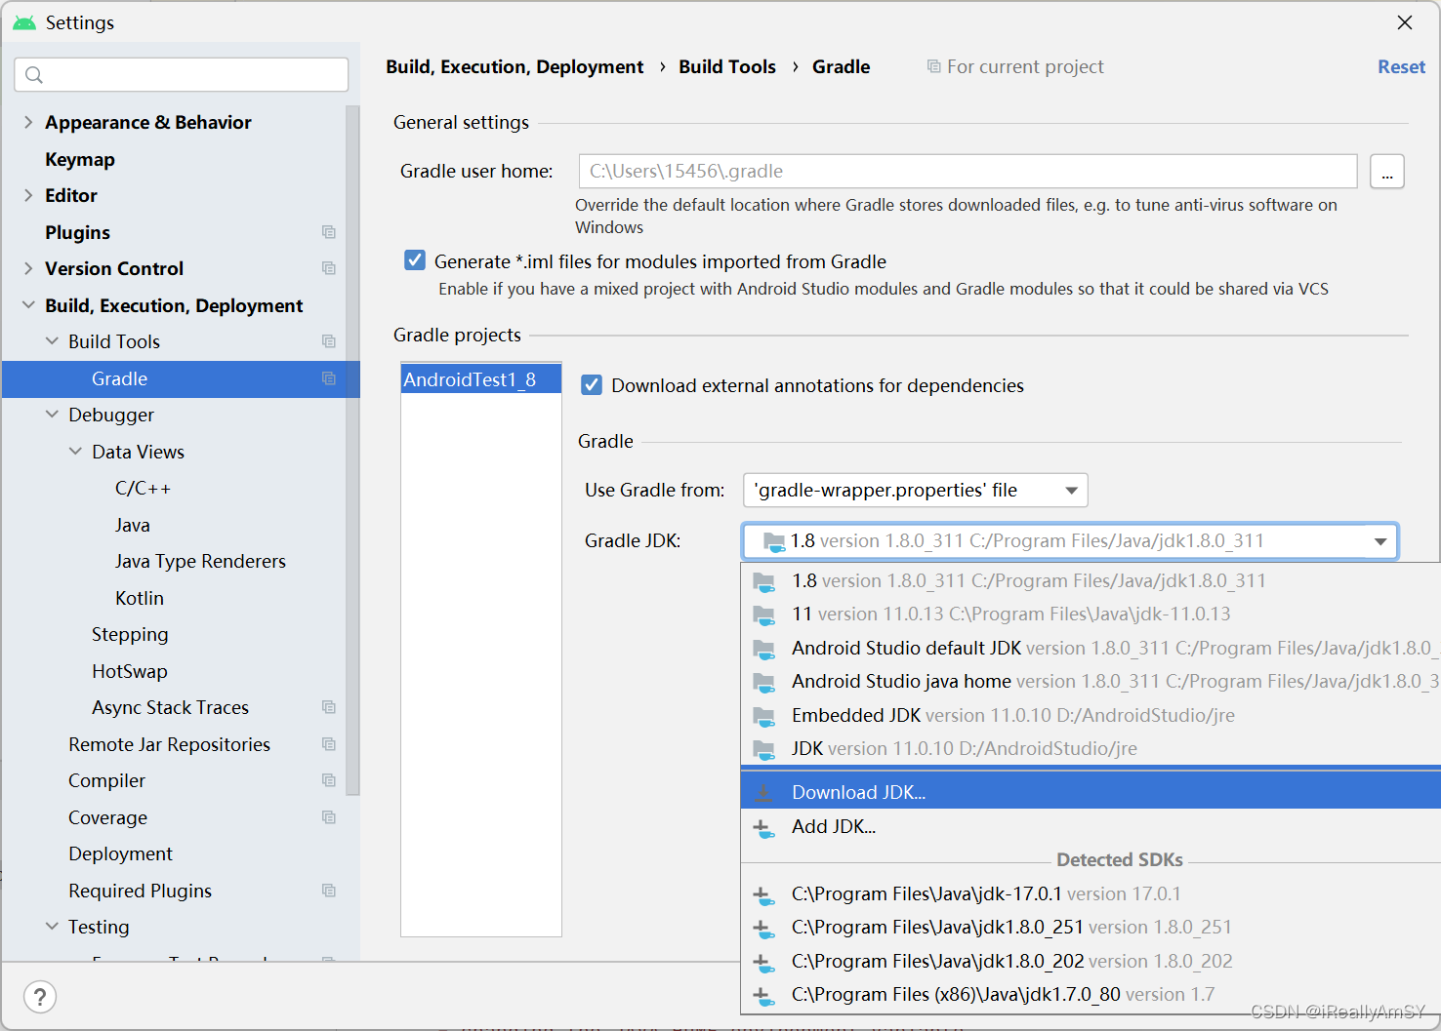
Task: Open Deployment settings
Action: (x=120, y=853)
